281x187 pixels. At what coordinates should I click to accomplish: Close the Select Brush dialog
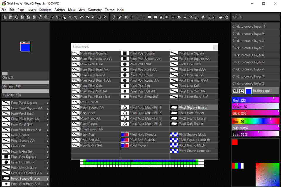[x=215, y=47]
